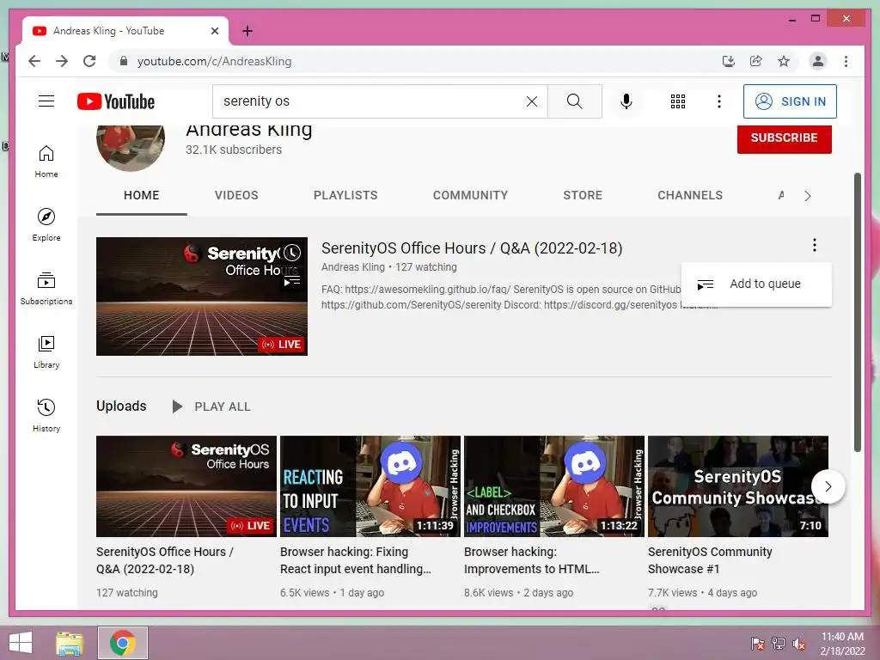Bookmark this page with the star
880x660 pixels.
click(784, 61)
